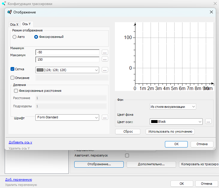
Task: Click the Black axis color swatch
Action: pyautogui.click(x=154, y=122)
